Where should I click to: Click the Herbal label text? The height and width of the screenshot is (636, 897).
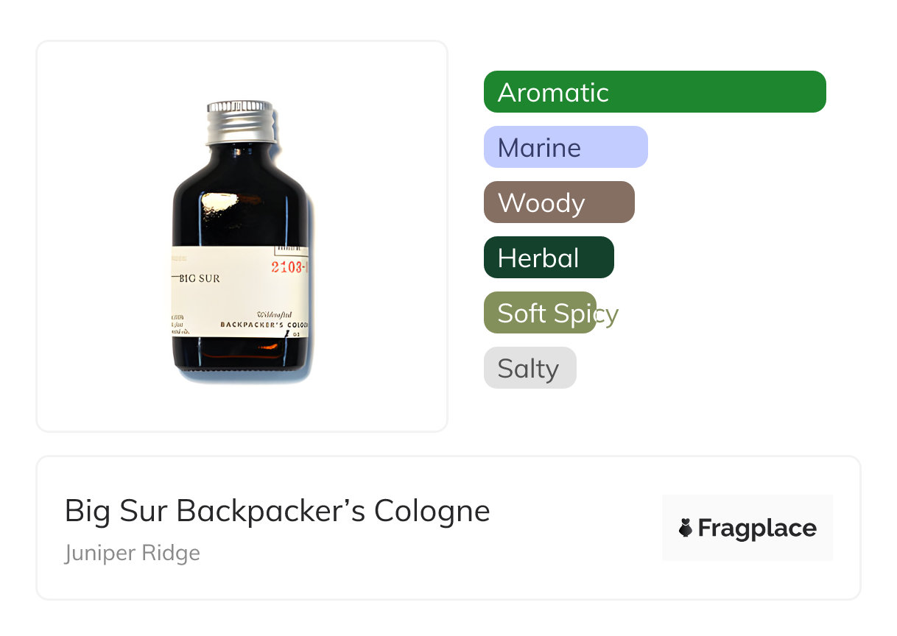click(538, 258)
